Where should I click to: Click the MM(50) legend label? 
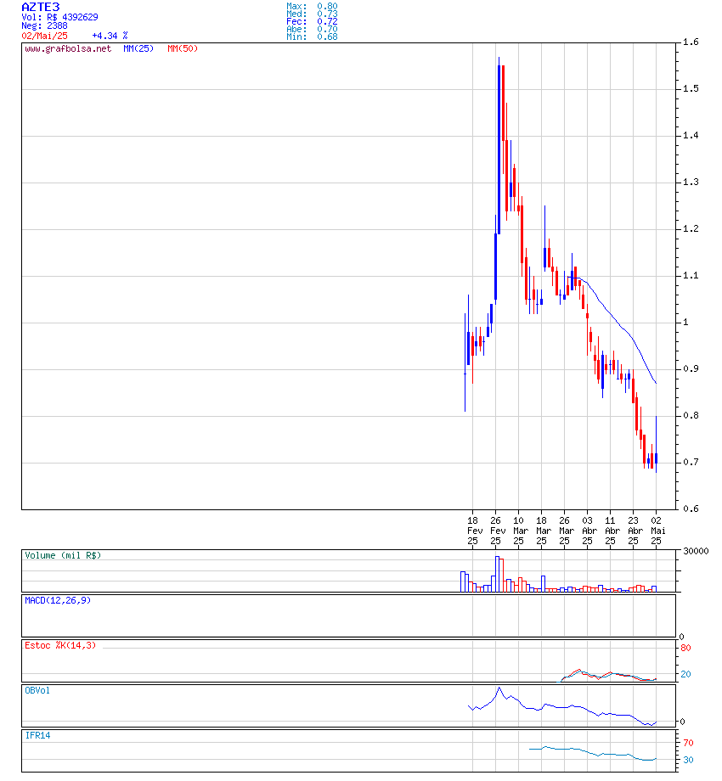[183, 48]
